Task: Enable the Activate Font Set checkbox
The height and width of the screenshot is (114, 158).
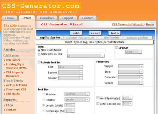Action: [39, 62]
